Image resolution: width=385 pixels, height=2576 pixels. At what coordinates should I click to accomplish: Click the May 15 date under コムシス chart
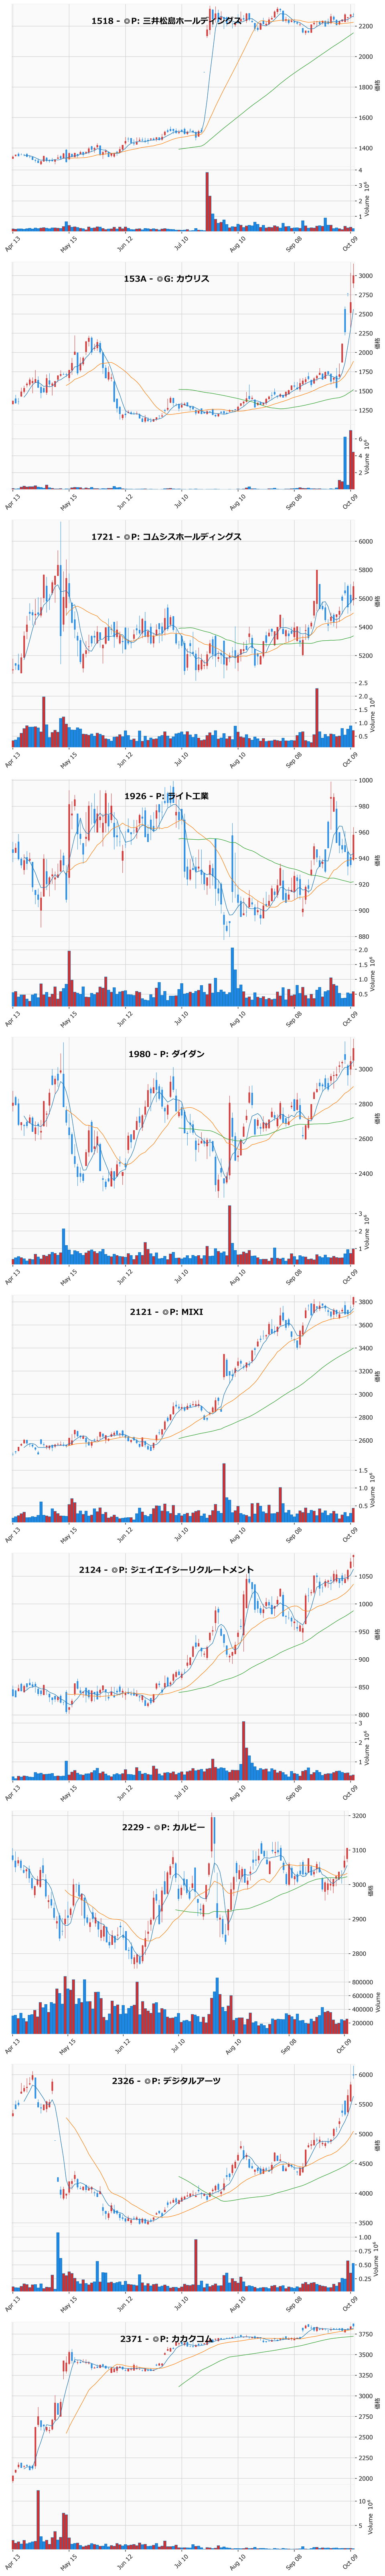(68, 759)
